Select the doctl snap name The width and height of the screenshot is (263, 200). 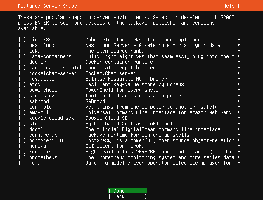36,129
